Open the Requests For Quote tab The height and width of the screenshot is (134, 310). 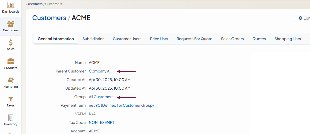point(194,39)
